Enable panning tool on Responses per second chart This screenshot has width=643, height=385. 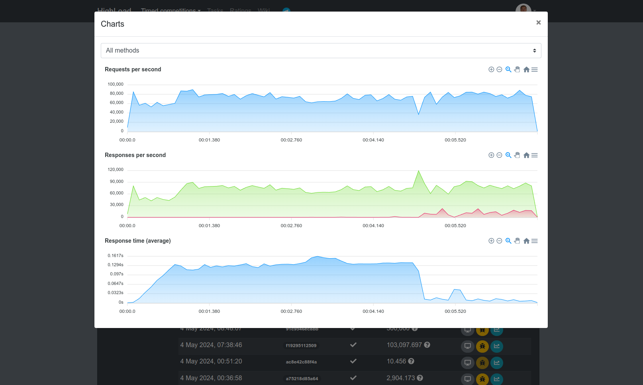coord(517,155)
